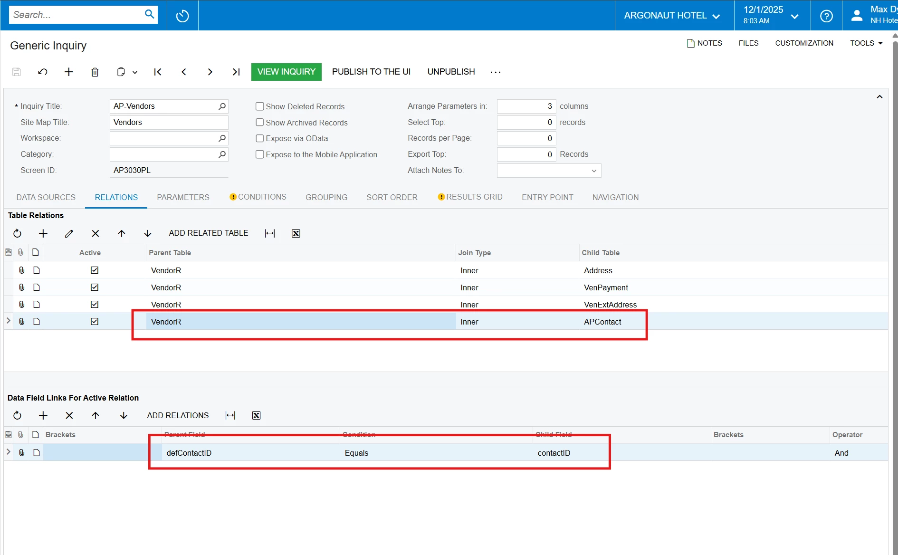Switch to the Results Grid tab
The image size is (898, 555).
tap(470, 197)
